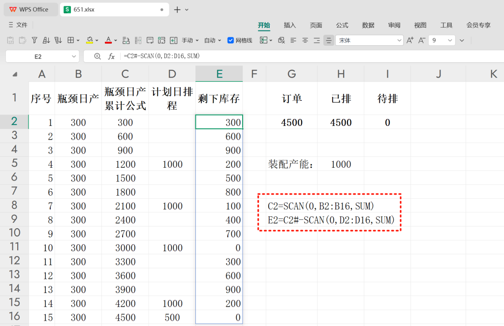Click the 剩下库存 header cell
This screenshot has width=504, height=326.
click(219, 98)
